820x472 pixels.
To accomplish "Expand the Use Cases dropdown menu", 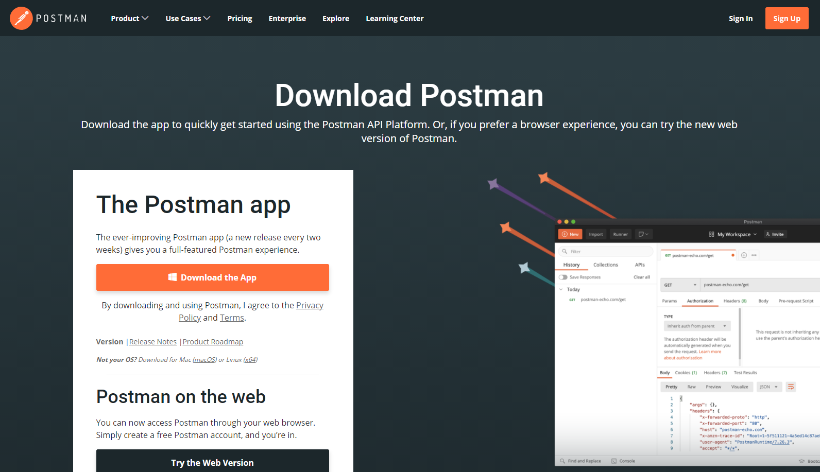I will point(188,19).
